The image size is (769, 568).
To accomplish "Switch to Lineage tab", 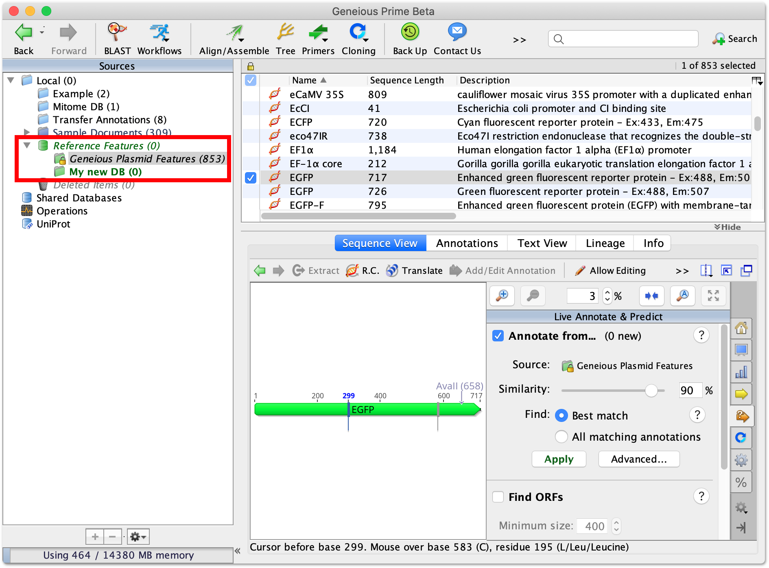I will coord(605,243).
